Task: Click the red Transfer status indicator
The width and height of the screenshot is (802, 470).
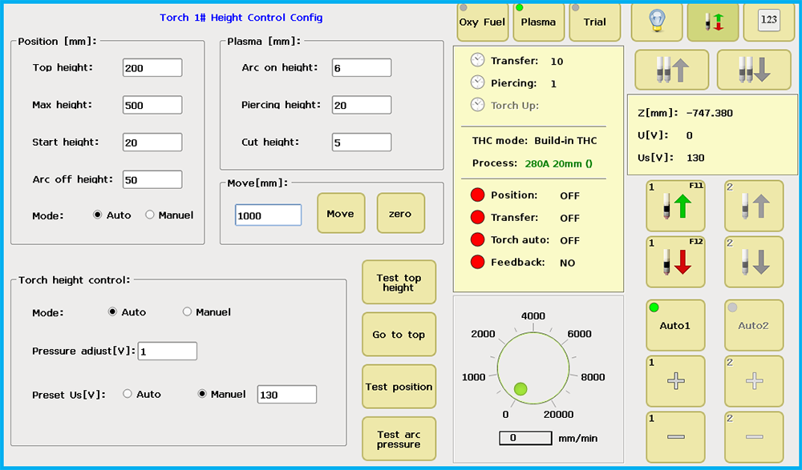Action: point(477,217)
